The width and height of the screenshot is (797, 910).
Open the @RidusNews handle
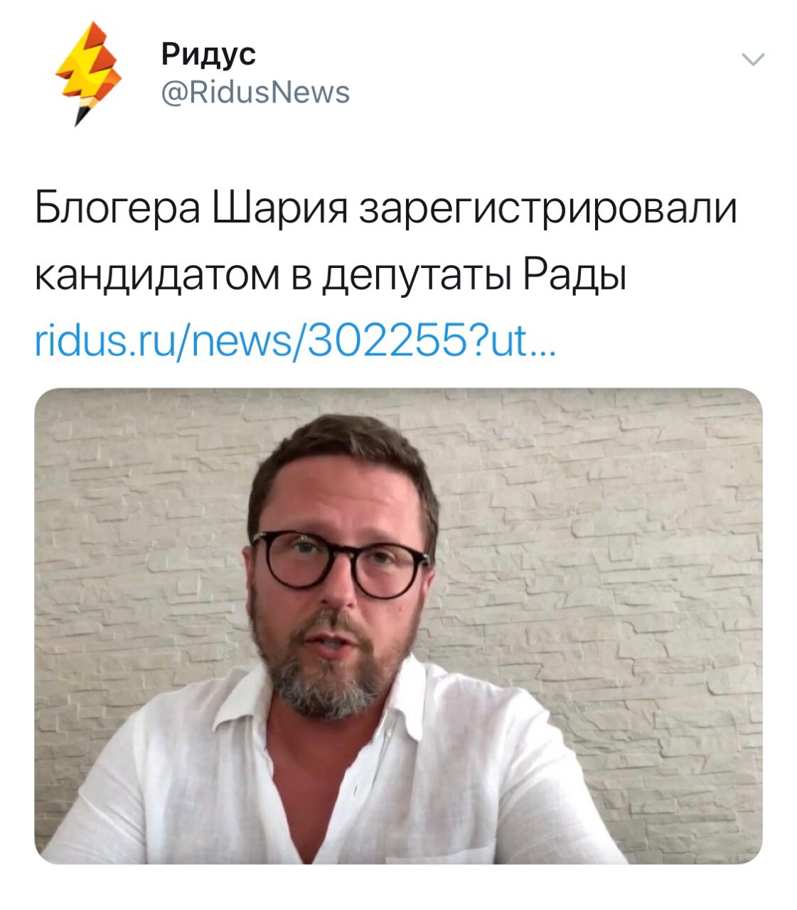pos(255,93)
